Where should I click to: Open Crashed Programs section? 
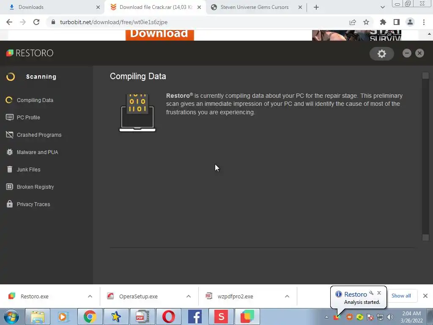click(33, 135)
